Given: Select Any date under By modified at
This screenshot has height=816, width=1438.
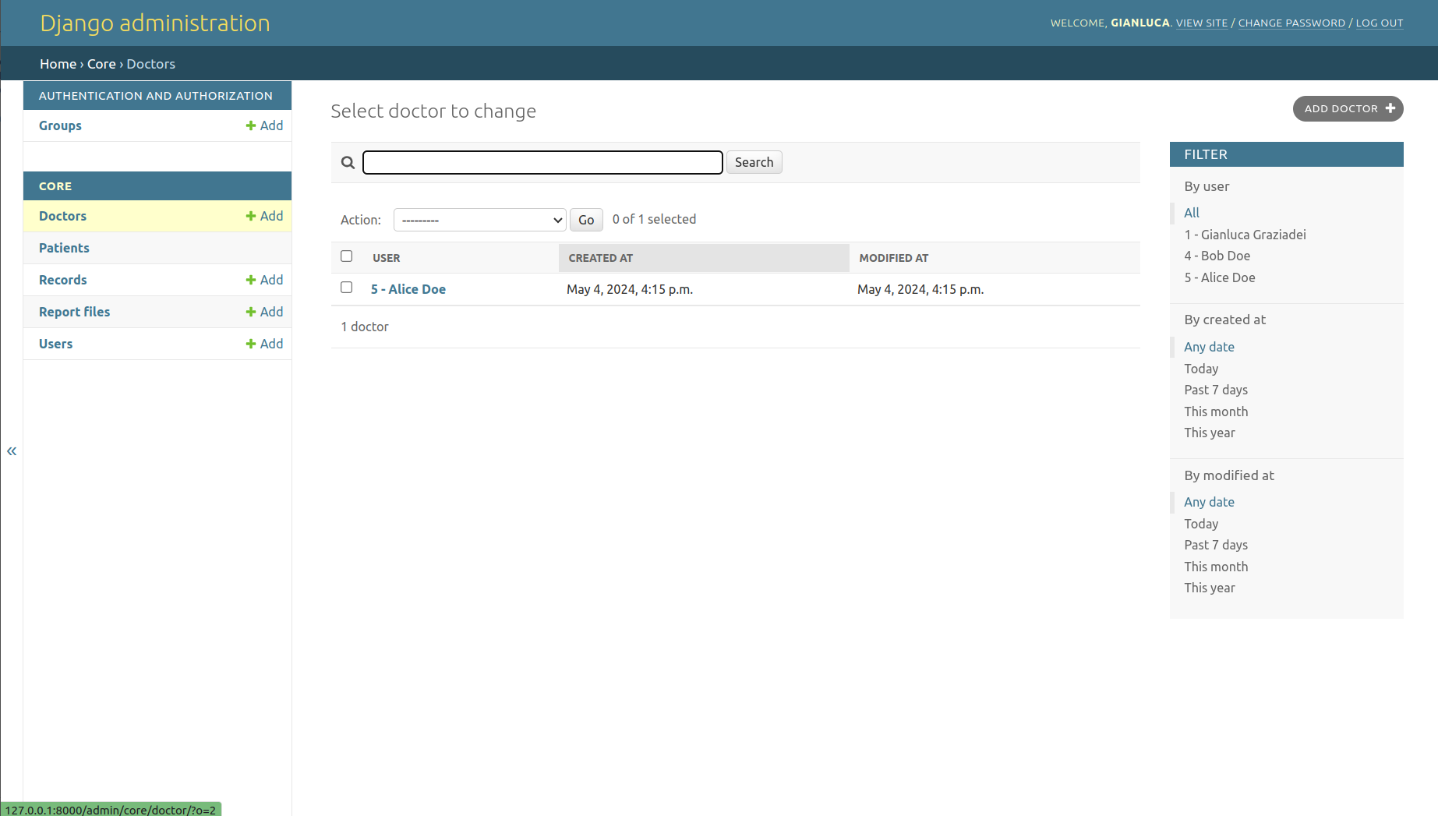Looking at the screenshot, I should 1209,502.
